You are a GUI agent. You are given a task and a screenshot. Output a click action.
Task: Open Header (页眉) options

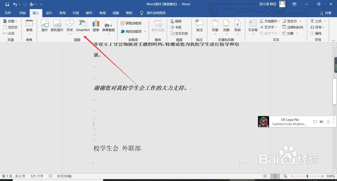pyautogui.click(x=215, y=27)
